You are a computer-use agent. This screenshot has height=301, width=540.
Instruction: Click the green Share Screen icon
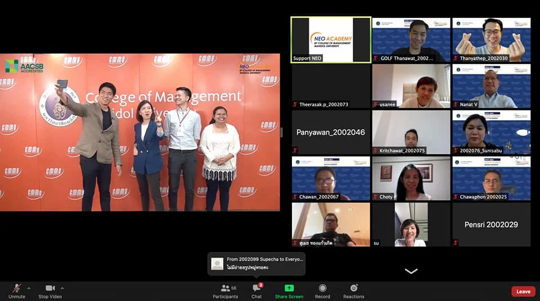coord(289,288)
